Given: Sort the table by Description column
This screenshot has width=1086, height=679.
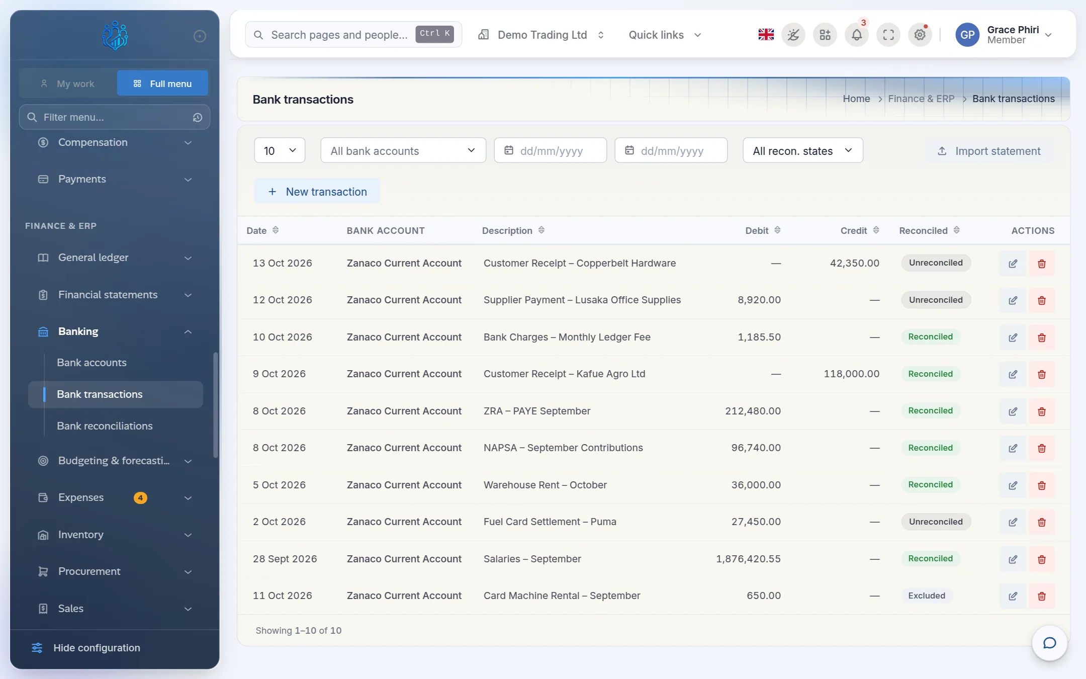Looking at the screenshot, I should click(513, 230).
